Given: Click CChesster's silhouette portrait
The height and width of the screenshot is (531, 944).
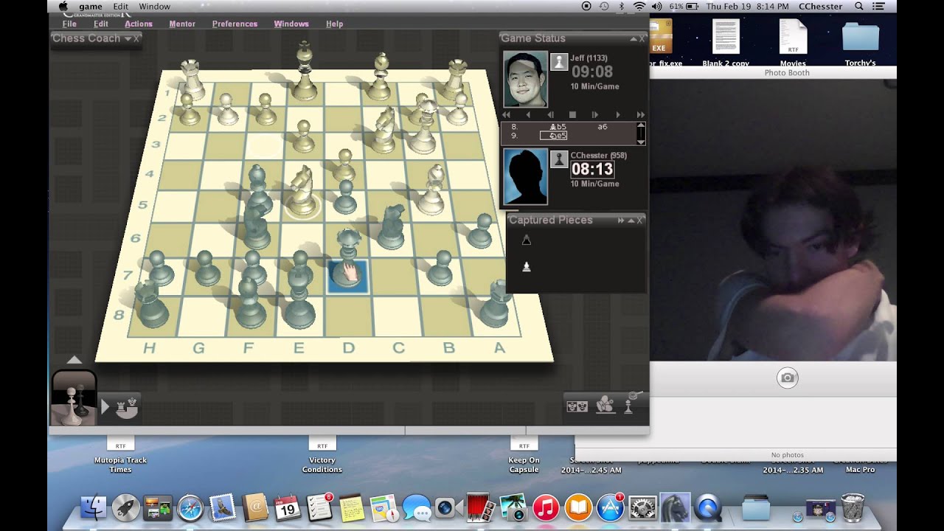Looking at the screenshot, I should point(525,177).
